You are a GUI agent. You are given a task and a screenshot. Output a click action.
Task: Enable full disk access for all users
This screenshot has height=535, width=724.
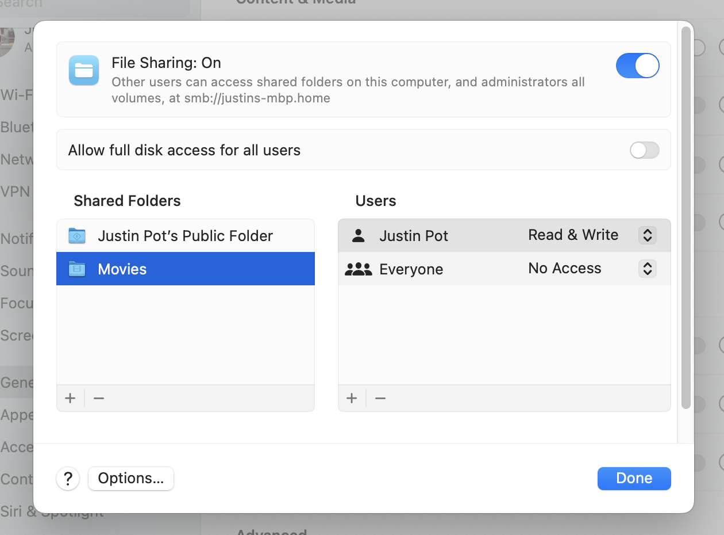coord(644,151)
